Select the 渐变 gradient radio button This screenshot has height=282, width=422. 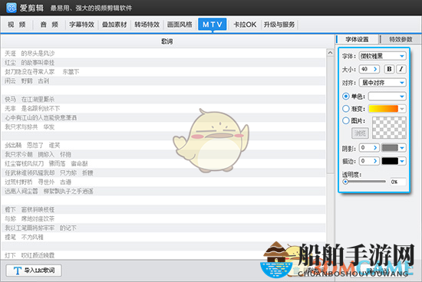346,109
